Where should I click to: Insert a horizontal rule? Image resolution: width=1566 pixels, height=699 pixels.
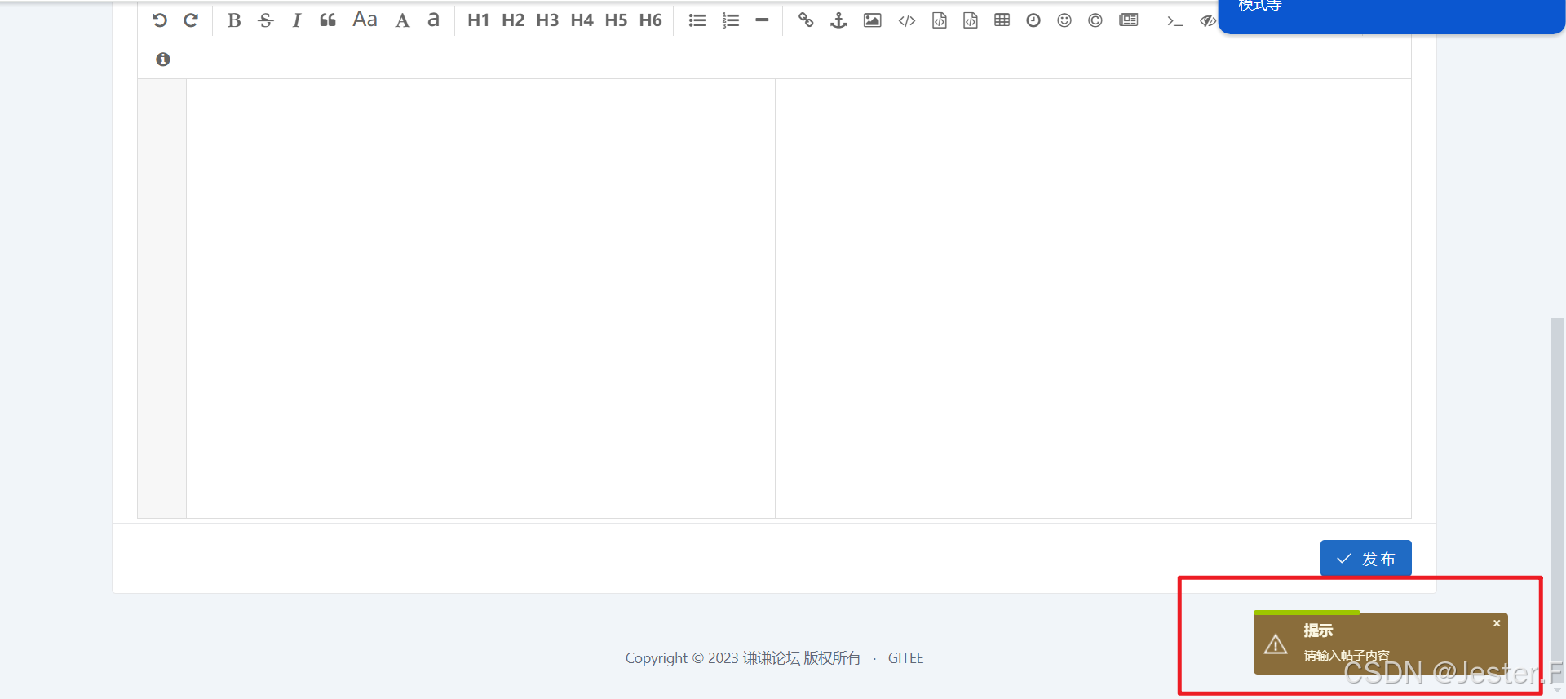click(x=762, y=20)
